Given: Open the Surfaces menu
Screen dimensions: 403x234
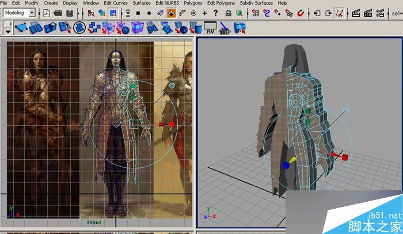Looking at the screenshot, I should pos(142,3).
